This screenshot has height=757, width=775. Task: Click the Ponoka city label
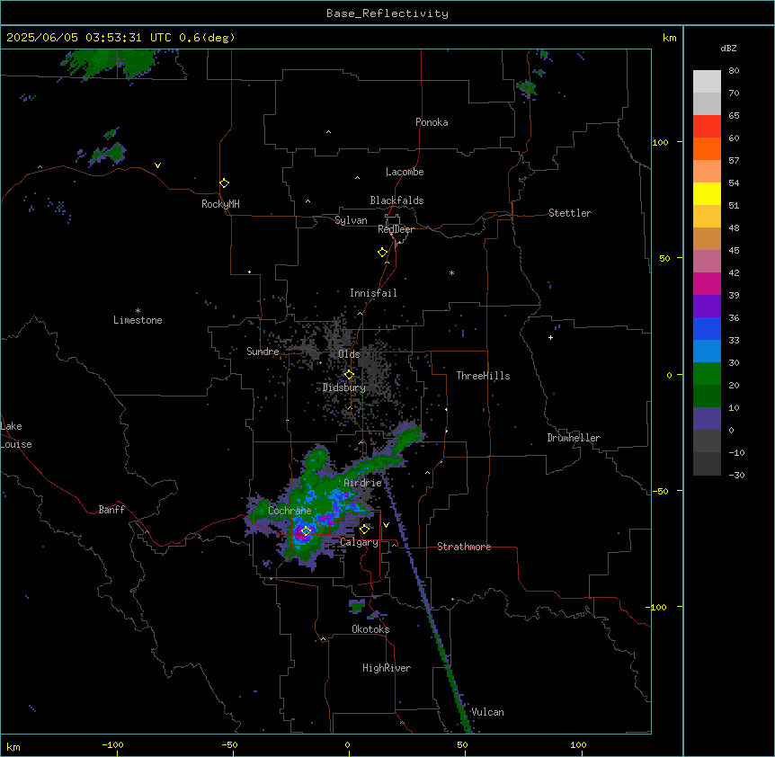coord(432,122)
